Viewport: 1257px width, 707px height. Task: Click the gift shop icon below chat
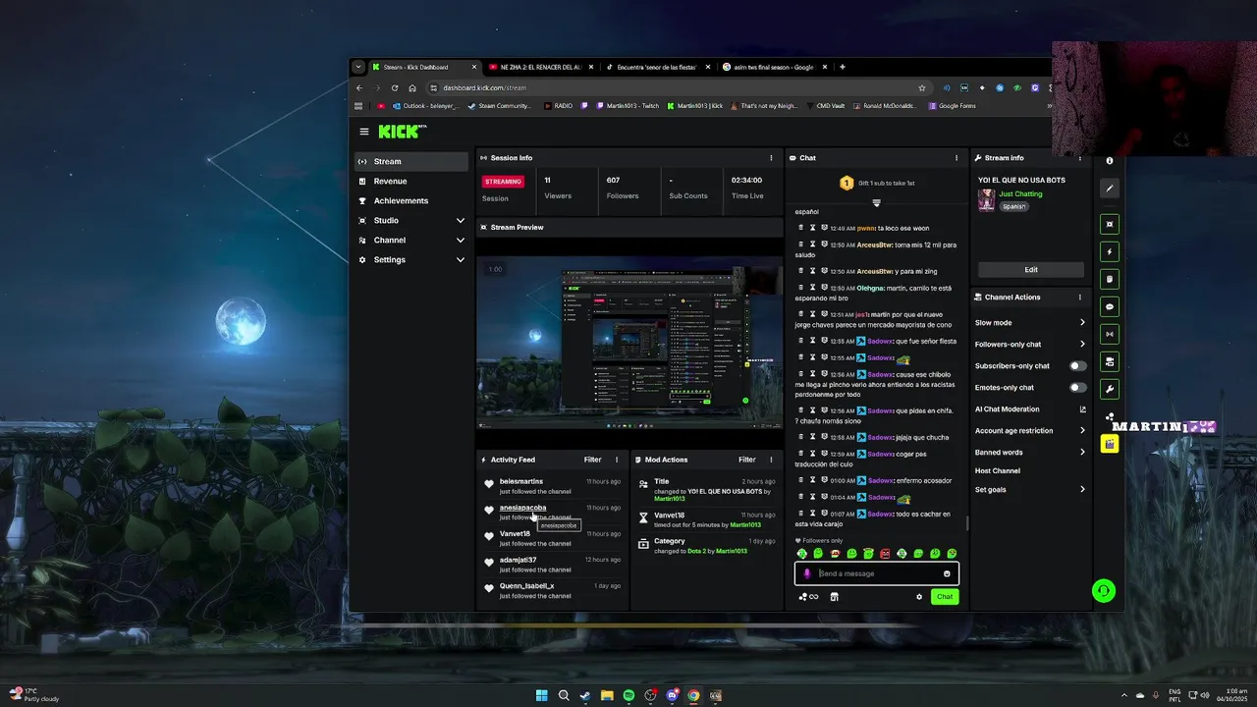click(x=834, y=597)
